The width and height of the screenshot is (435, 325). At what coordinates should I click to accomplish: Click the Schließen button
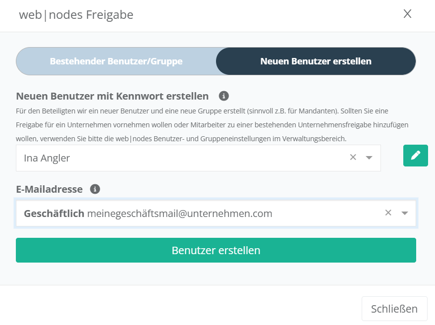point(394,309)
